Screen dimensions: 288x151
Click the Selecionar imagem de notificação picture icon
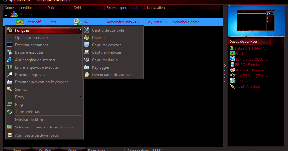tap(10, 127)
